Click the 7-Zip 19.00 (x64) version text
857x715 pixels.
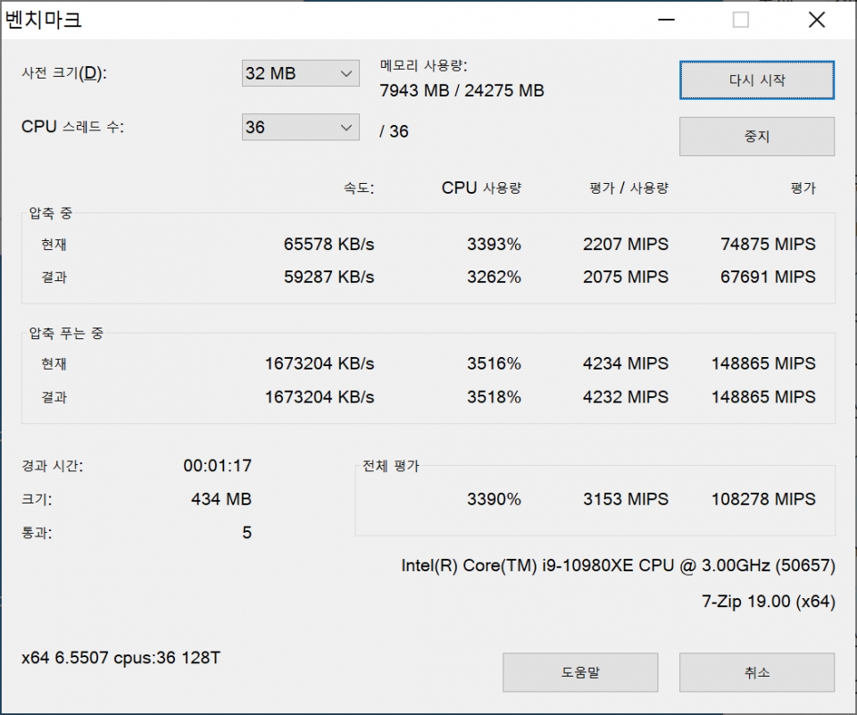pyautogui.click(x=768, y=602)
